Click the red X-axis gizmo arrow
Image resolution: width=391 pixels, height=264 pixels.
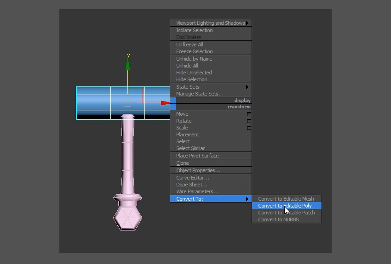pyautogui.click(x=165, y=103)
